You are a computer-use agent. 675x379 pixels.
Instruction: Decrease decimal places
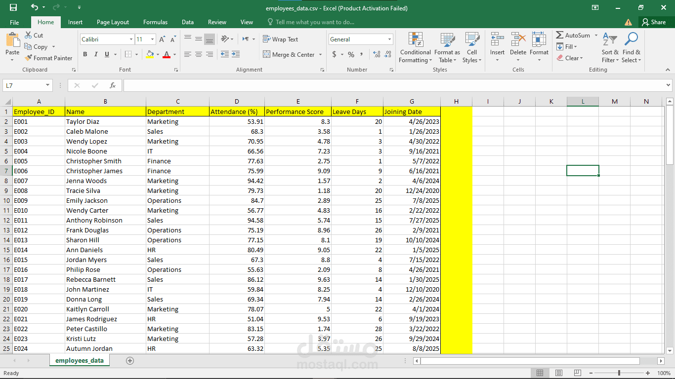click(x=388, y=54)
